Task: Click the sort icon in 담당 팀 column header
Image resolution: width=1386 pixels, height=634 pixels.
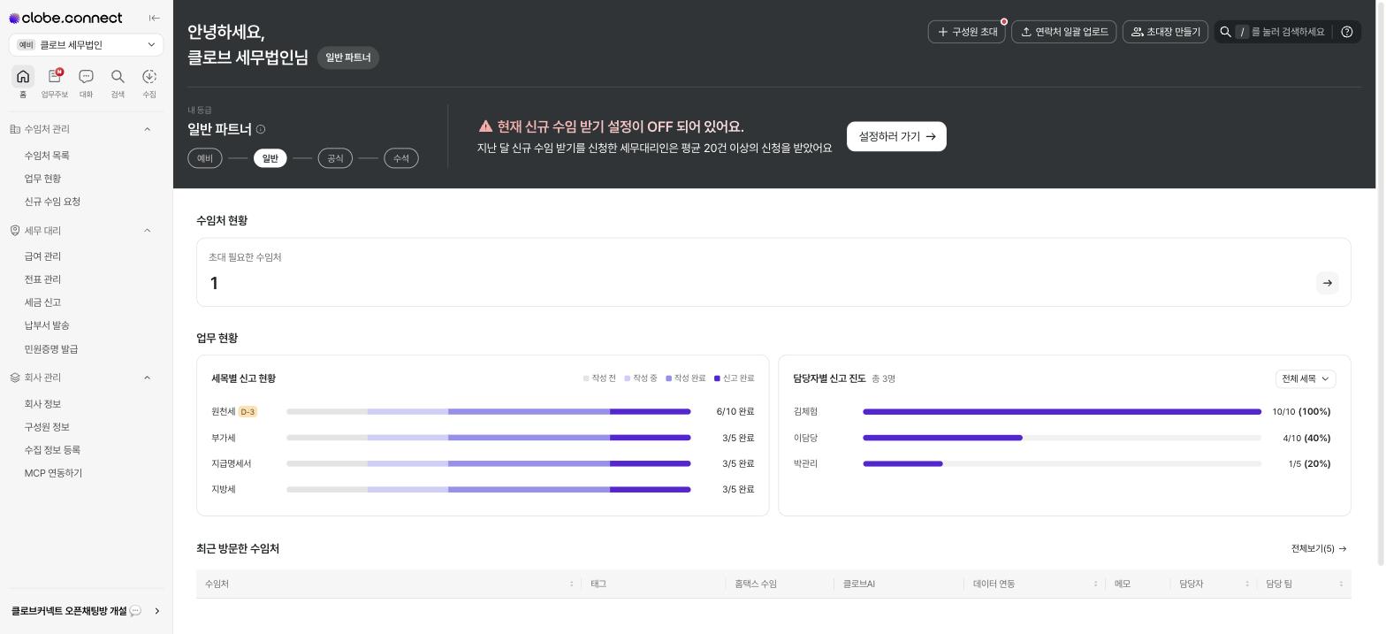Action: pyautogui.click(x=1341, y=584)
